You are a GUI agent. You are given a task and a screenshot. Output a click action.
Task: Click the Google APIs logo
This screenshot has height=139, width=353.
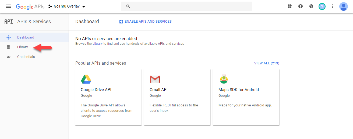click(x=30, y=6)
